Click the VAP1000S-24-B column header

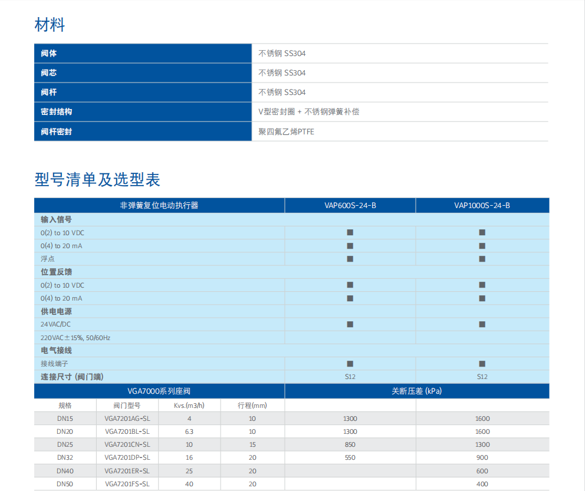coord(482,206)
